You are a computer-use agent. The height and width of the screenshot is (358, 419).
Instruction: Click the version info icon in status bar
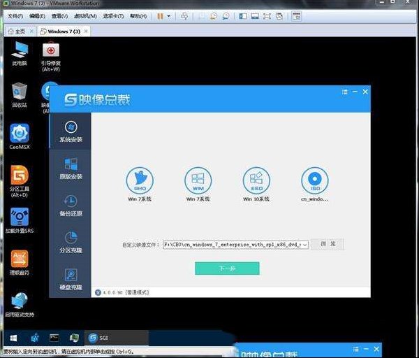click(98, 292)
